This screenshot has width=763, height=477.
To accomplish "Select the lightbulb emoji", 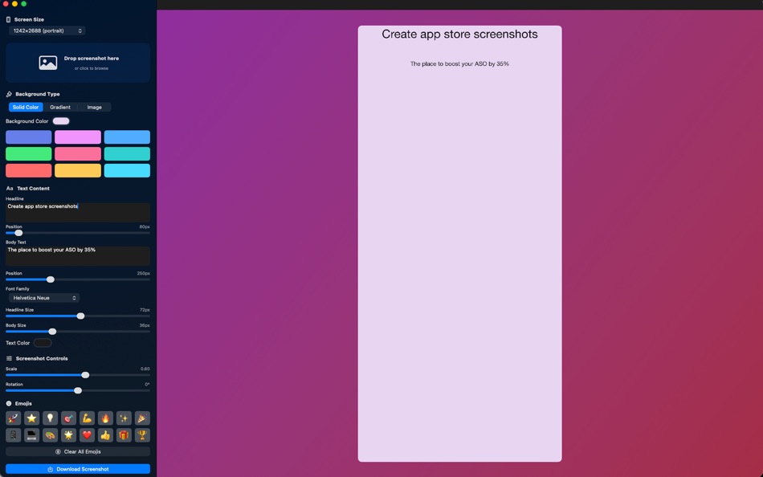I will click(x=49, y=418).
